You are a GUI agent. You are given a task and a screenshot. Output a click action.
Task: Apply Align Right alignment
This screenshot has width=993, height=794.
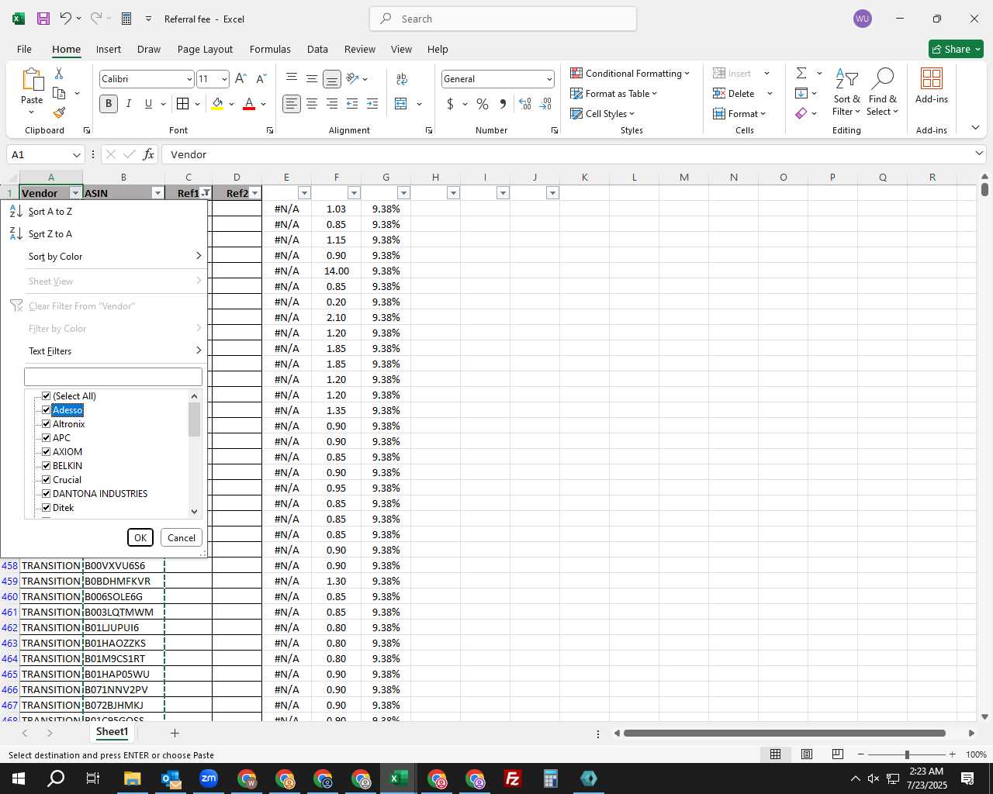[332, 103]
